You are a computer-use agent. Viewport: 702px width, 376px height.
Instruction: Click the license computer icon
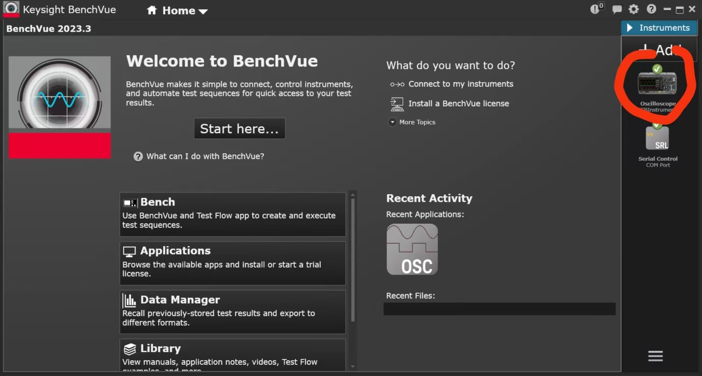pos(397,104)
